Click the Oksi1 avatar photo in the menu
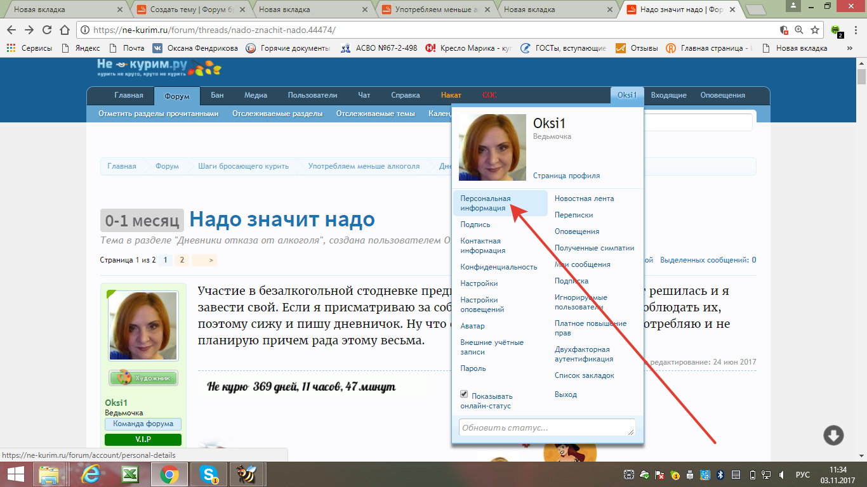The image size is (867, 487). (x=493, y=147)
